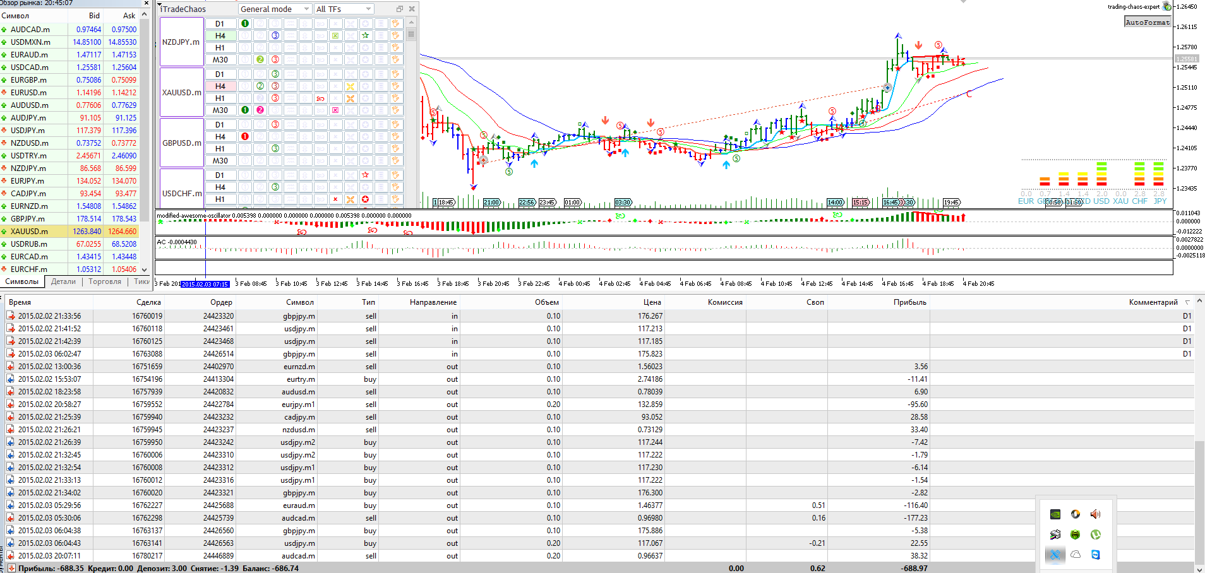Screen dimensions: 1205x573
Task: Click the blue crossed ruler-pencil tray icon
Action: click(1055, 555)
